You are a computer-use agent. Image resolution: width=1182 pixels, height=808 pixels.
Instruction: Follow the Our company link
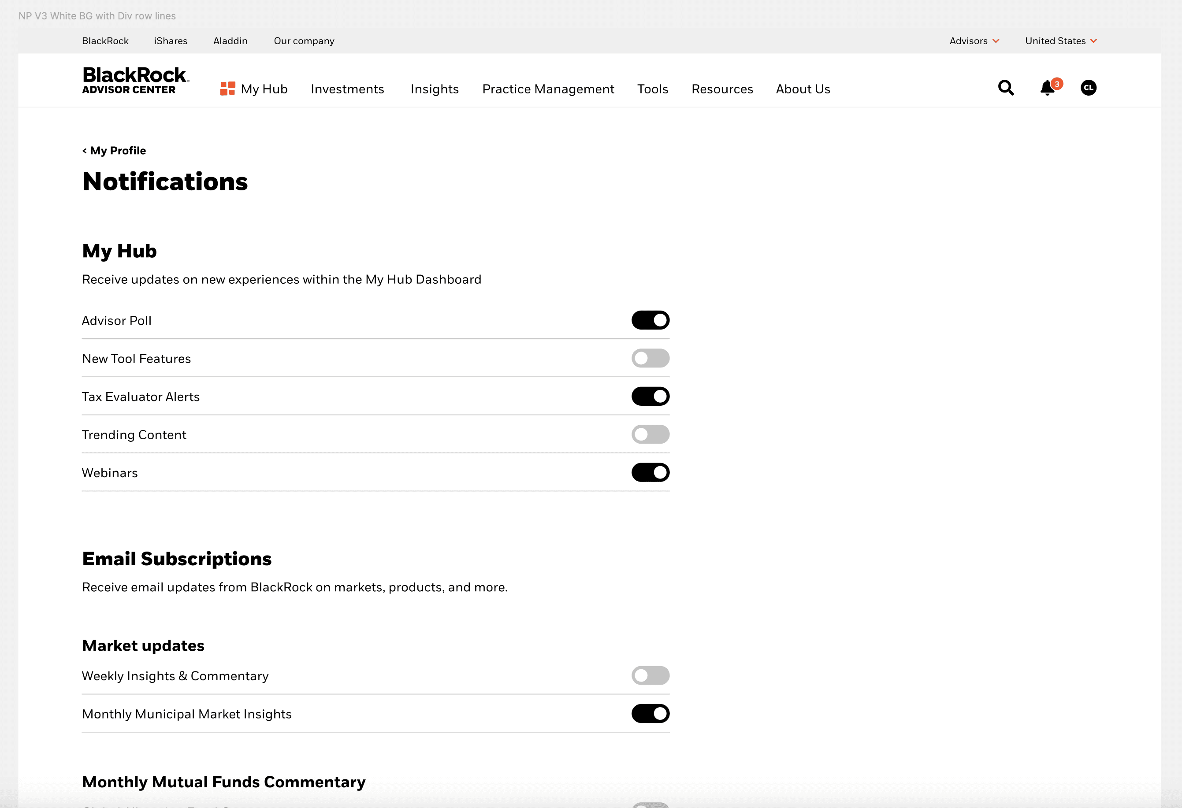pyautogui.click(x=304, y=41)
